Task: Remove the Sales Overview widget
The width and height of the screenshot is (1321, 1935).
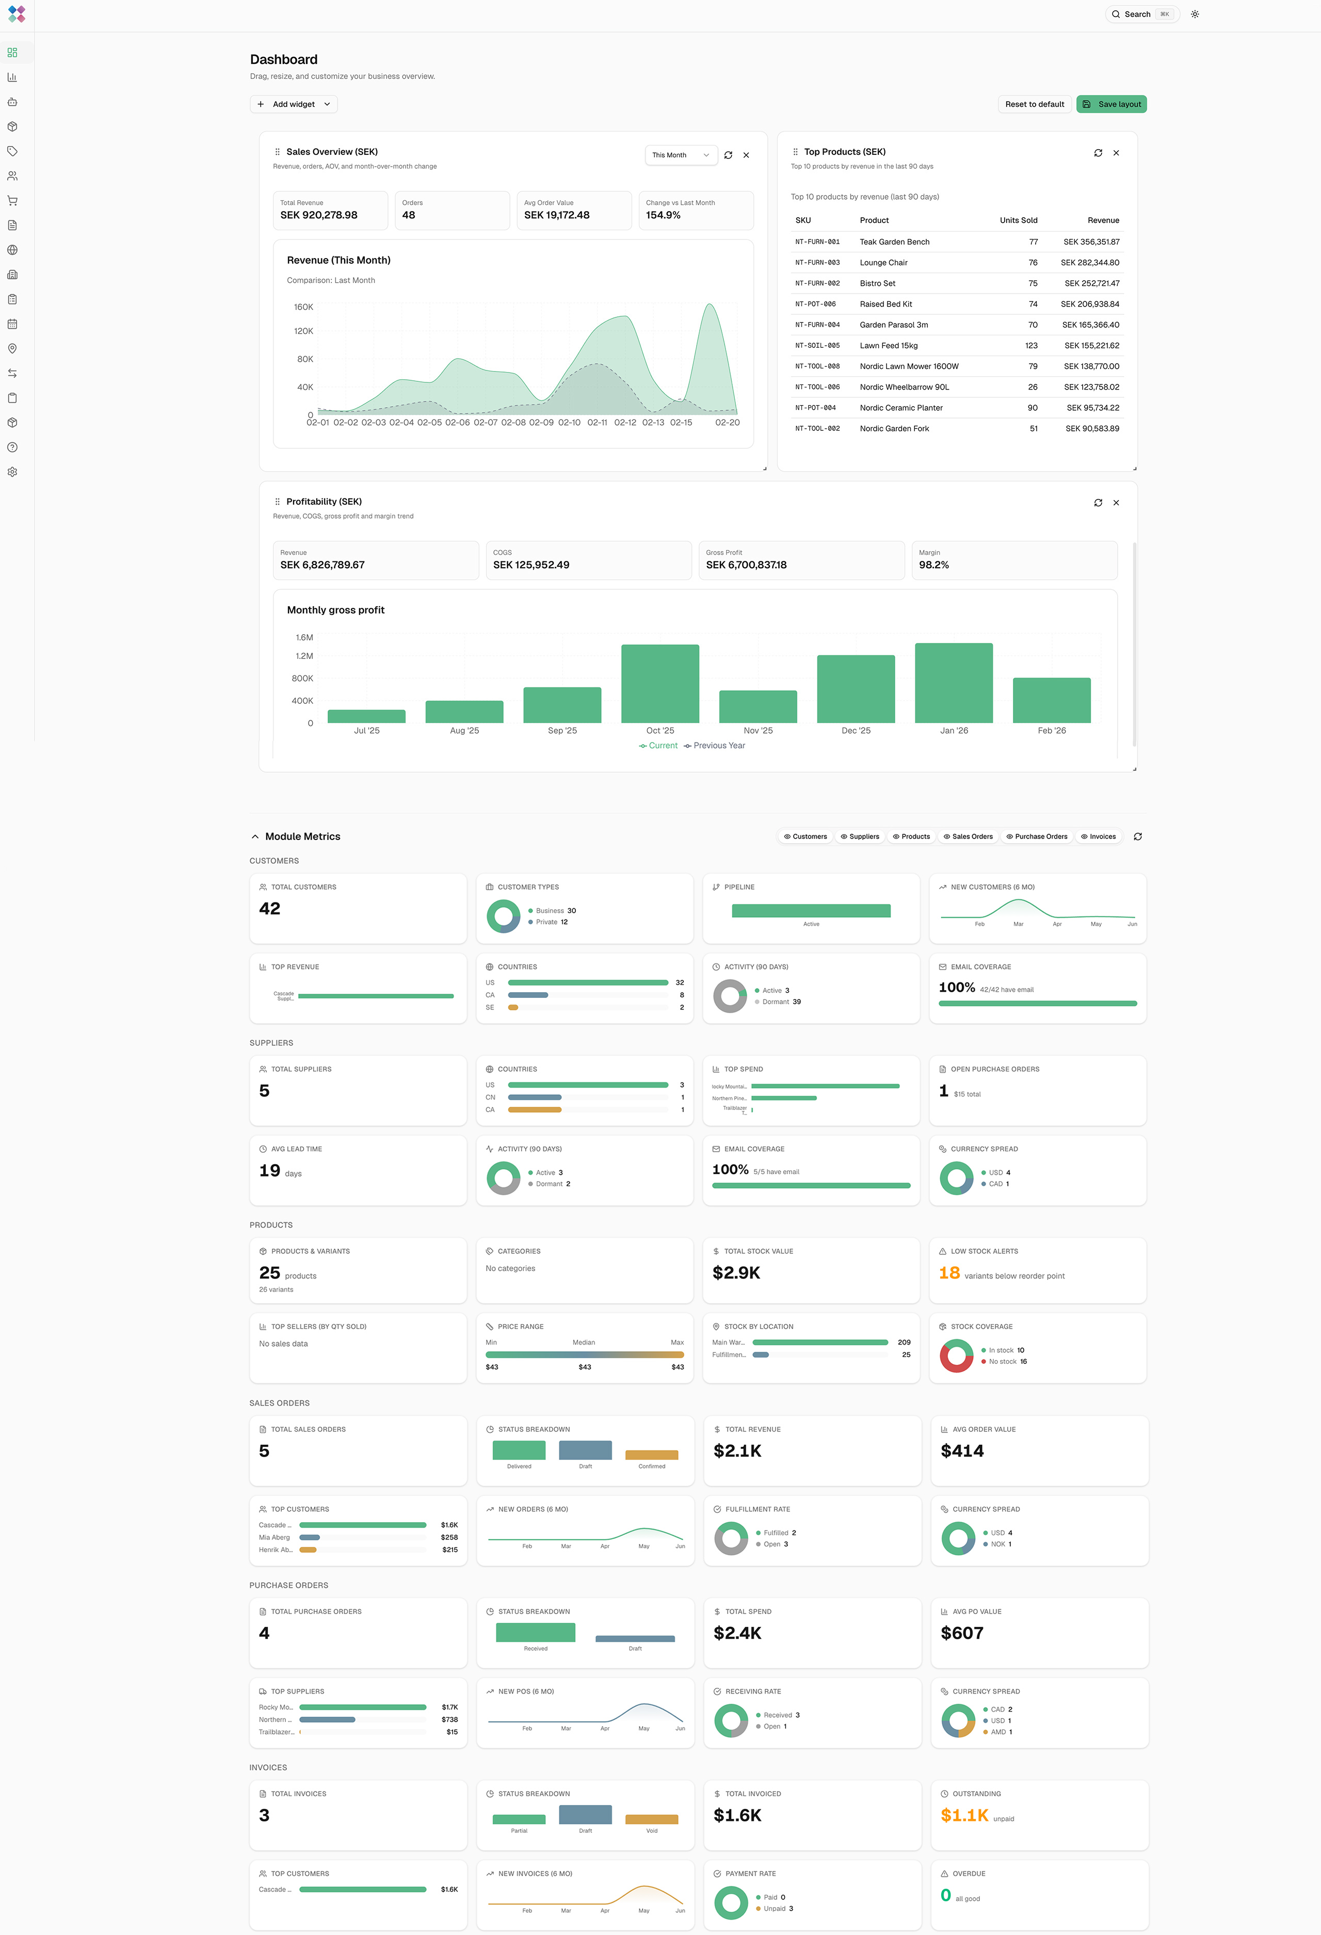Action: pos(746,155)
